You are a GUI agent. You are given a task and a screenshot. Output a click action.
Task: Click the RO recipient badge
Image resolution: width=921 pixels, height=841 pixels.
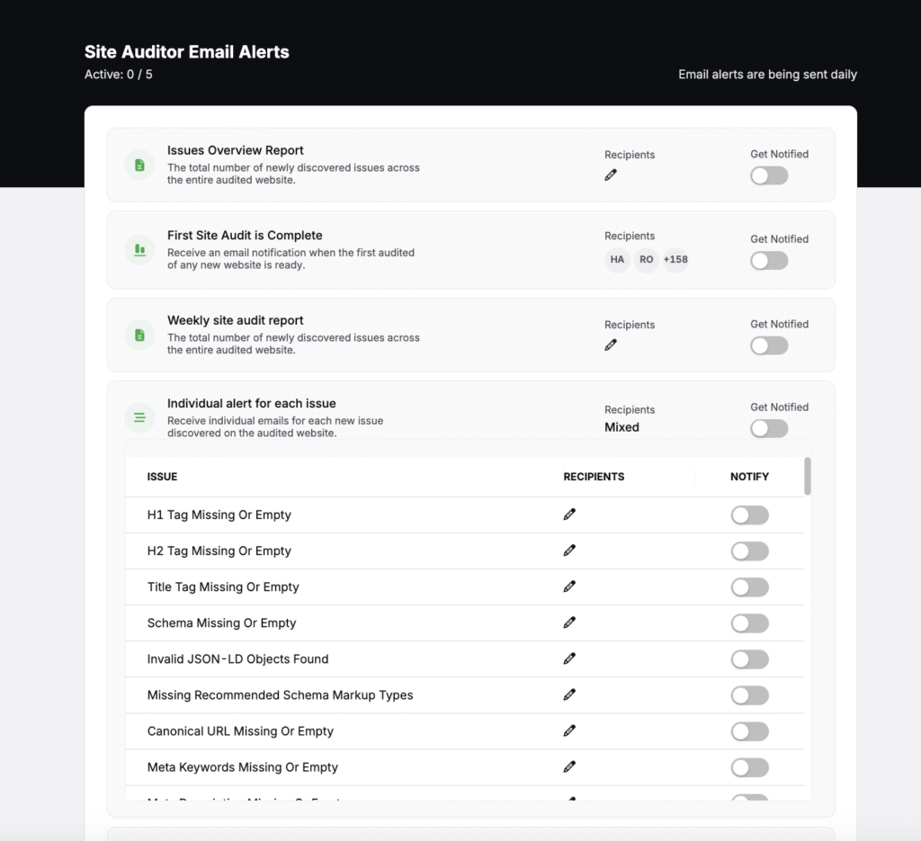[x=646, y=260]
